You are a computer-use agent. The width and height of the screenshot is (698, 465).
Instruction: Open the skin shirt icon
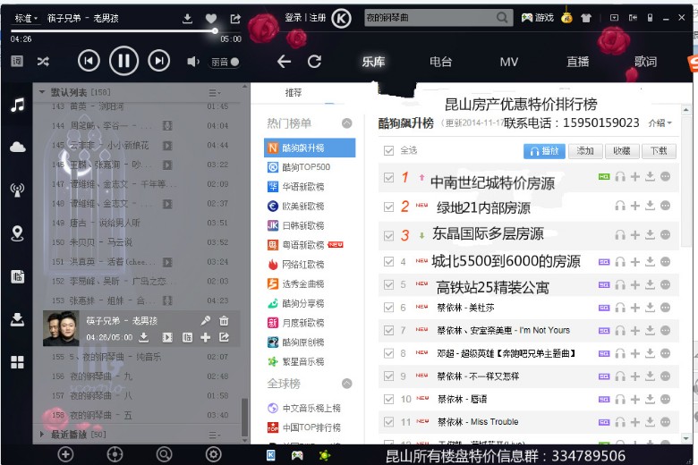586,18
